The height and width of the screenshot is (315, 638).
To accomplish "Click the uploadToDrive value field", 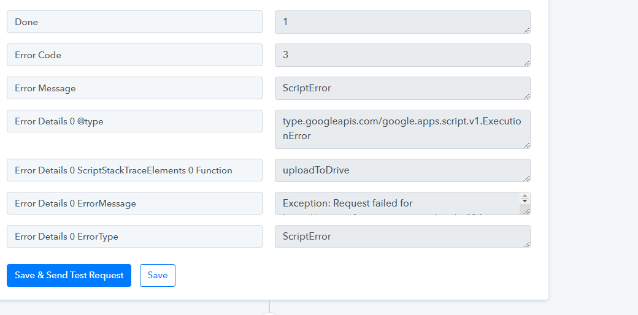I will 402,170.
